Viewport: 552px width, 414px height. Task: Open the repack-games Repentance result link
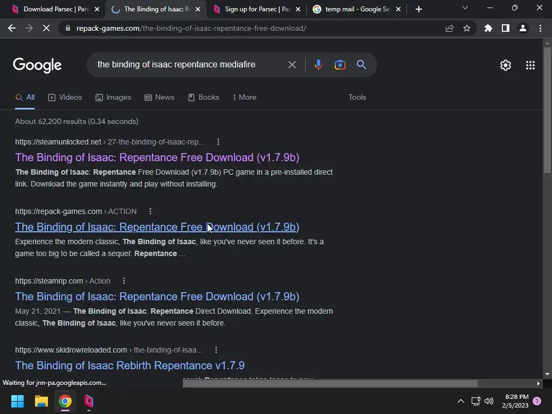click(x=157, y=227)
